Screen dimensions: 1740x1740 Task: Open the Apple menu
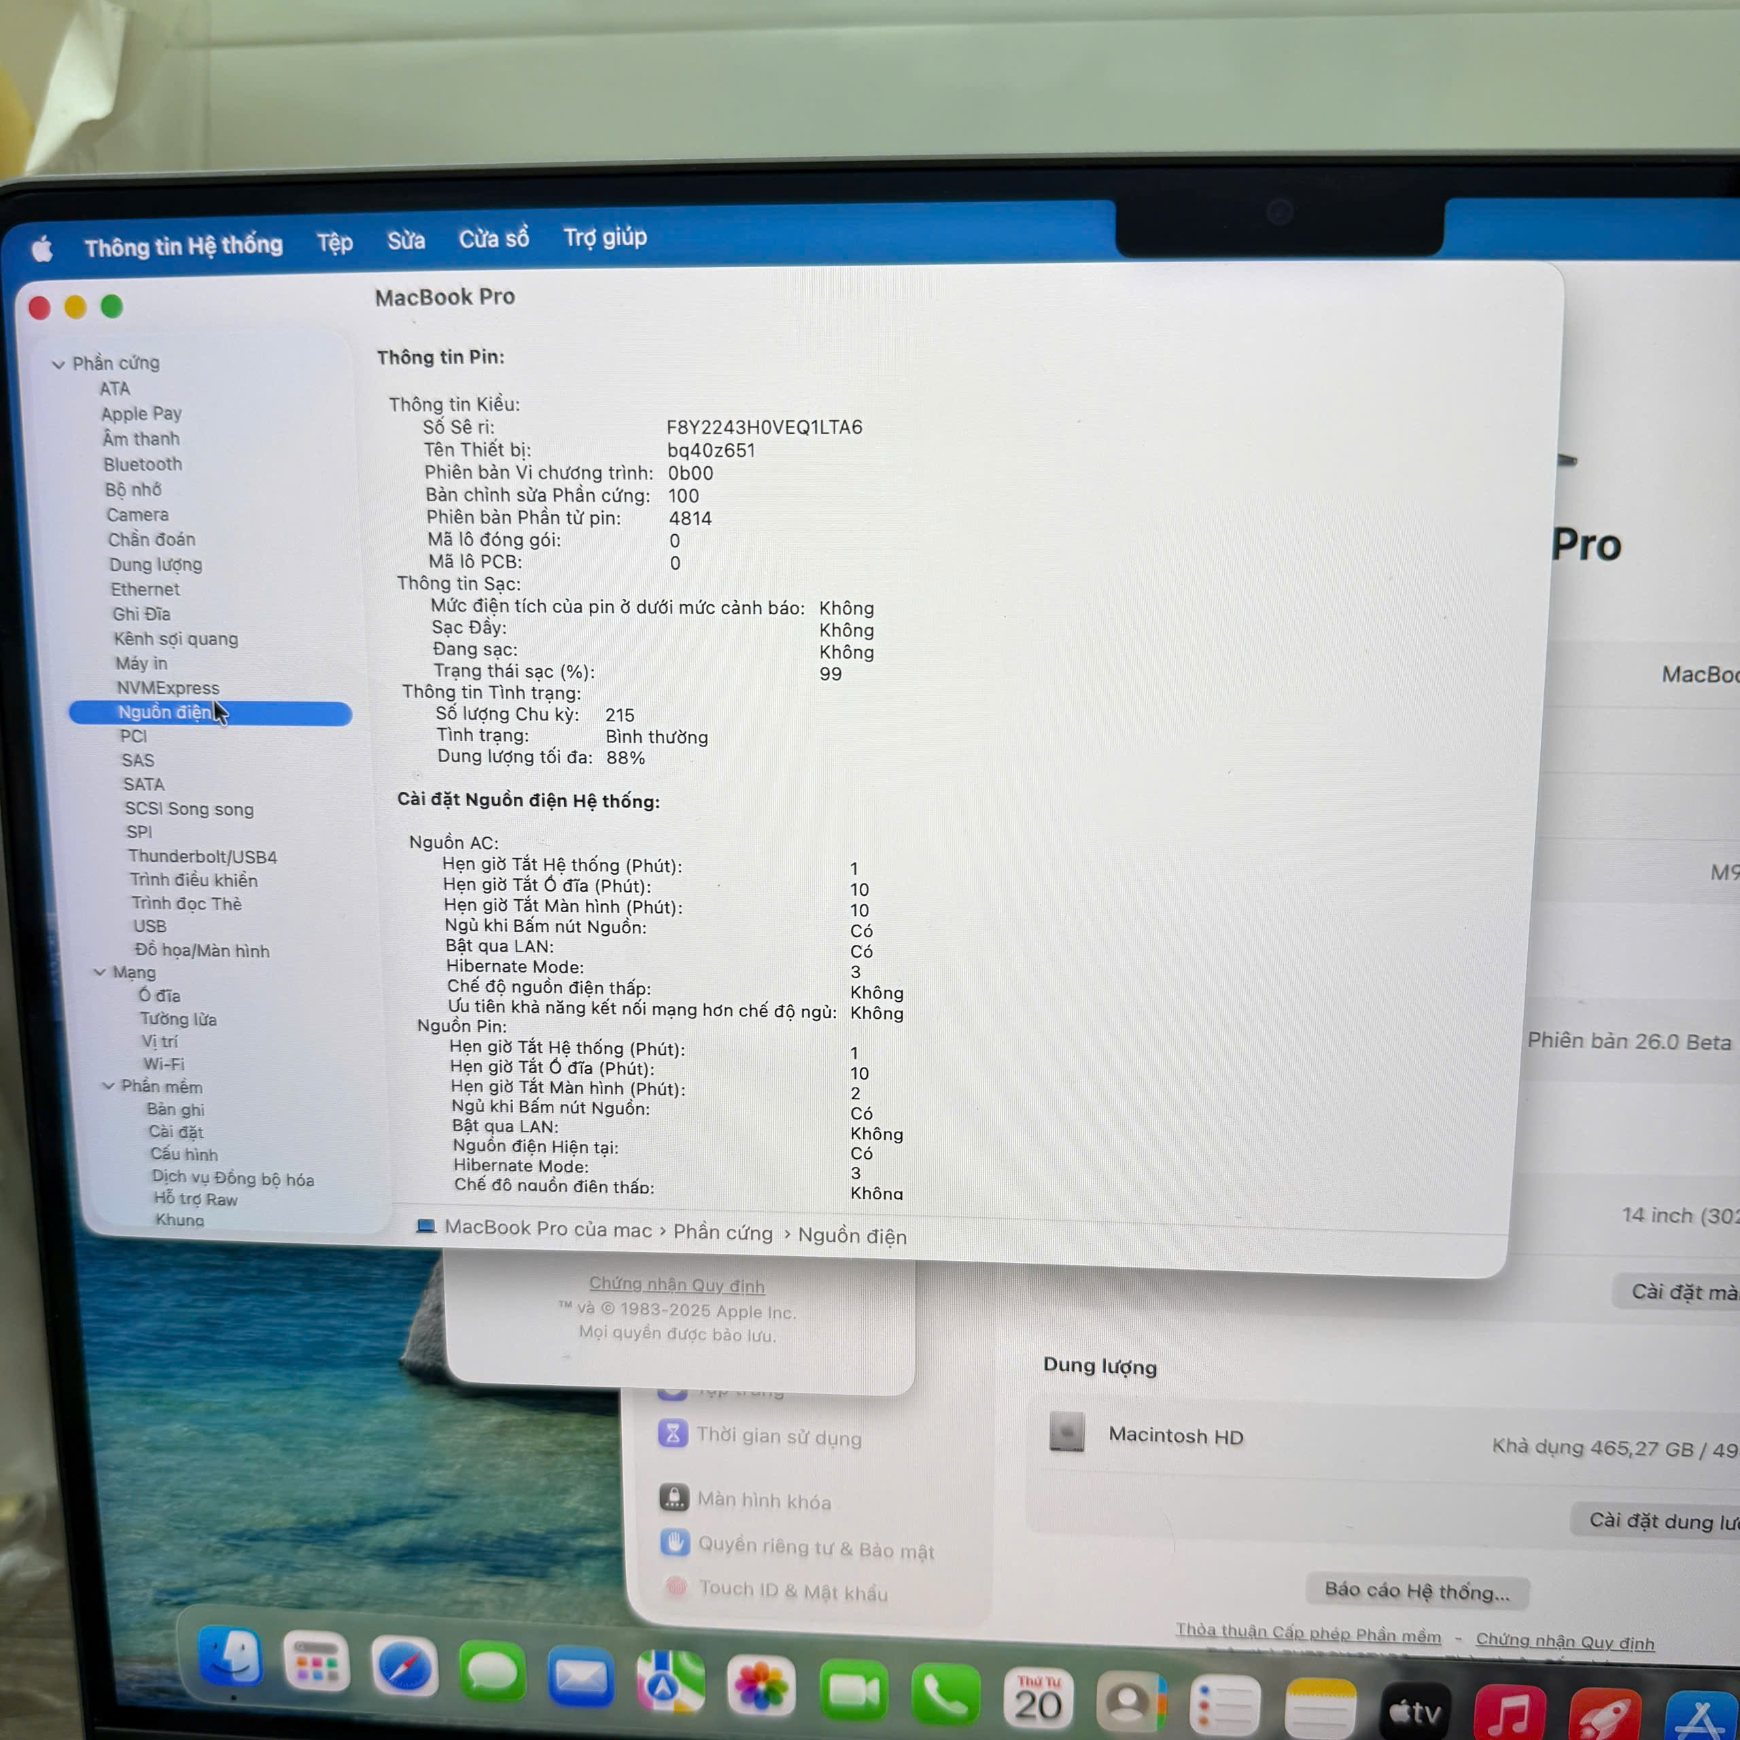tap(41, 249)
